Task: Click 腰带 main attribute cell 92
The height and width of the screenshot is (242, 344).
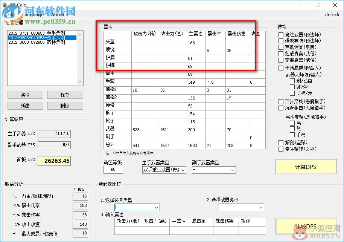Action: 196,106
